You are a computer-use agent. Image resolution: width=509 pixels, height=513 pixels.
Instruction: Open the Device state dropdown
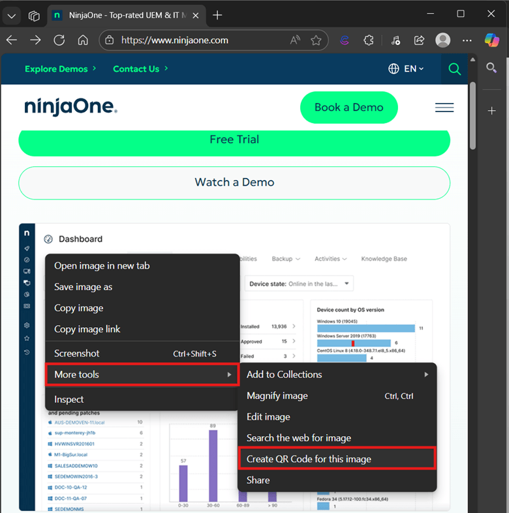(299, 284)
